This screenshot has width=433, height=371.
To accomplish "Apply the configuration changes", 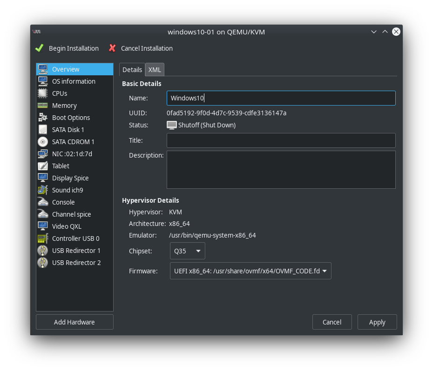I will (x=377, y=322).
